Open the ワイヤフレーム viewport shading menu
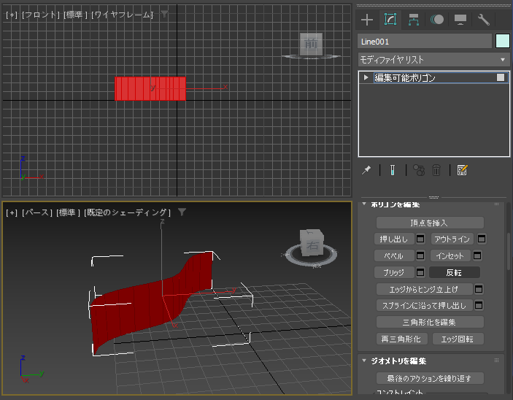The width and height of the screenshot is (513, 400). pyautogui.click(x=122, y=15)
